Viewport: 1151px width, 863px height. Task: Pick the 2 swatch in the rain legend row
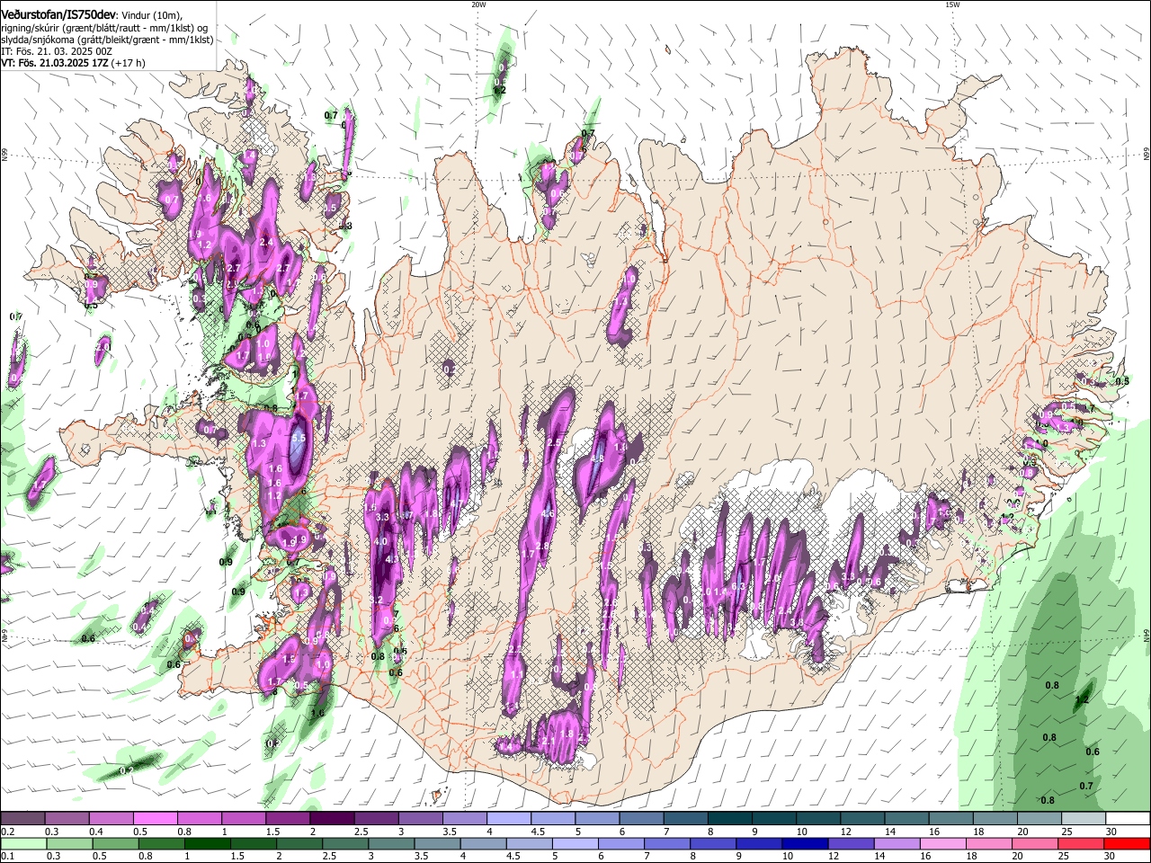pos(299,843)
